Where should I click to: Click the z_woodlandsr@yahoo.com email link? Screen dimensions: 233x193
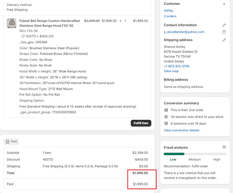click(x=184, y=32)
